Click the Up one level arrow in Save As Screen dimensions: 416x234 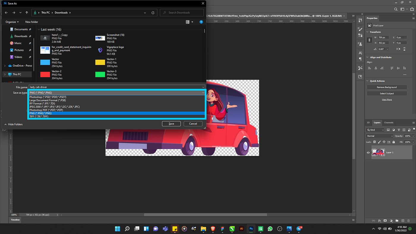(x=27, y=13)
